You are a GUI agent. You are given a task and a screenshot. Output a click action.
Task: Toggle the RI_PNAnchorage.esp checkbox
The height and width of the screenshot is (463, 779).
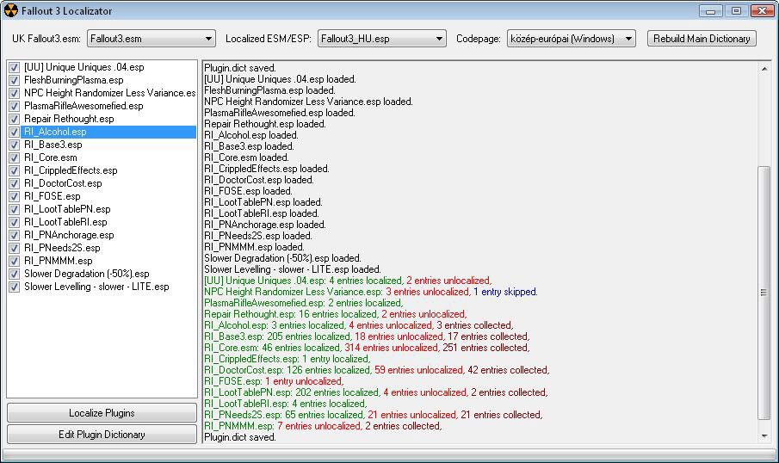tap(15, 235)
